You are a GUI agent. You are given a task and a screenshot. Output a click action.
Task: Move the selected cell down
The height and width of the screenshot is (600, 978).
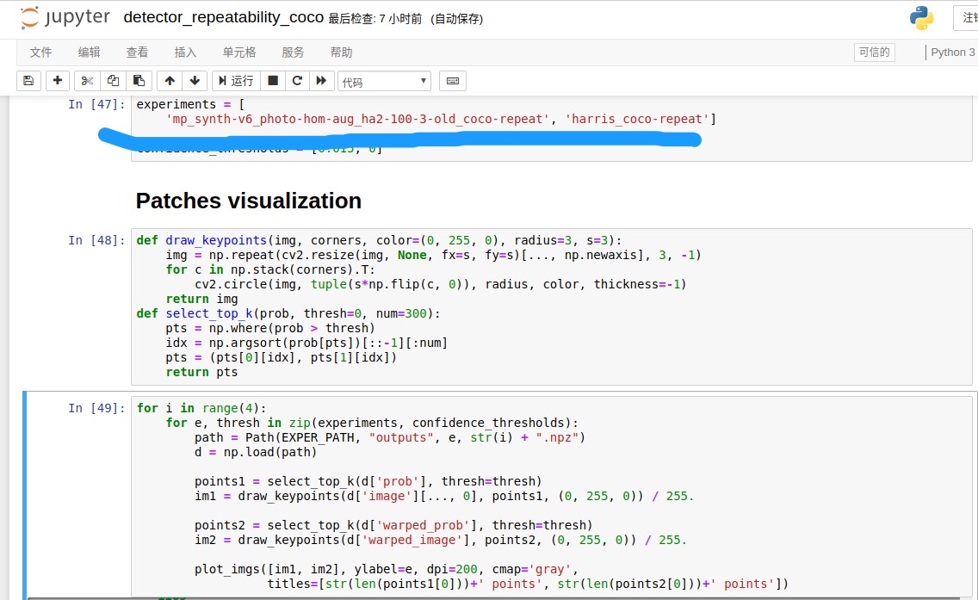pos(195,80)
